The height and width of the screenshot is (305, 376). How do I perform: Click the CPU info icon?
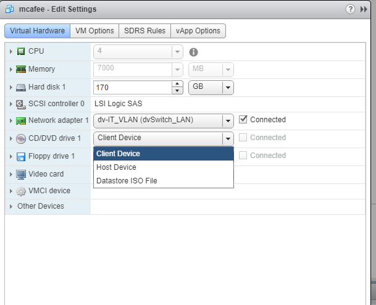[x=193, y=52]
